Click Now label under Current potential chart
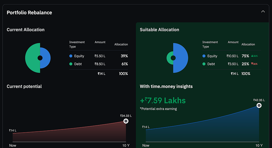The image size is (272, 148). pyautogui.click(x=13, y=145)
